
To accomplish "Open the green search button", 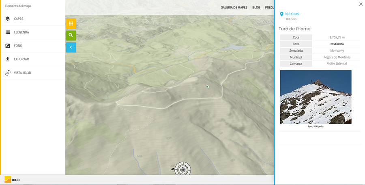I will pos(71,36).
